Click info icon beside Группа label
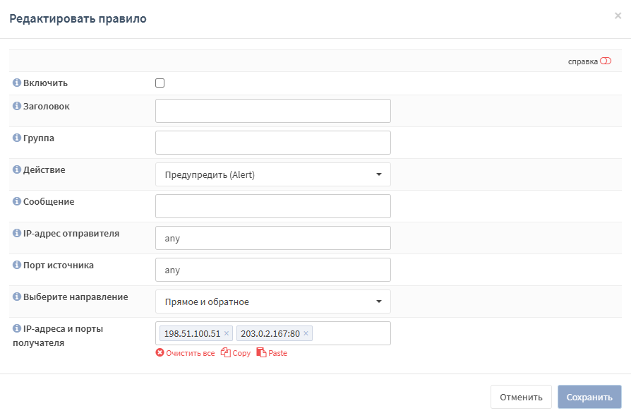The width and height of the screenshot is (631, 418). (x=17, y=138)
